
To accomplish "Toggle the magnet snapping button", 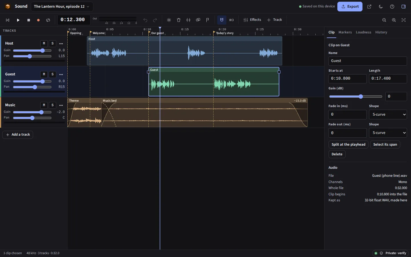I will tap(222, 20).
